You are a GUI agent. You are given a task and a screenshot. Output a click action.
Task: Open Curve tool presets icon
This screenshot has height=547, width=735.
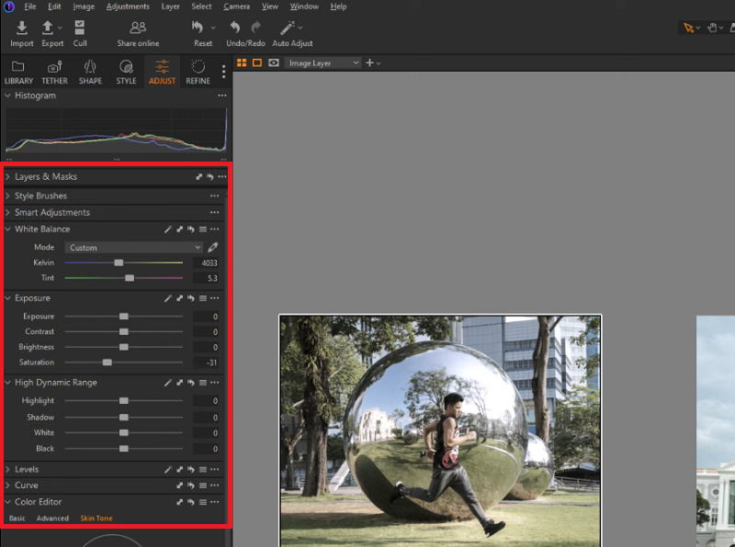pyautogui.click(x=203, y=486)
